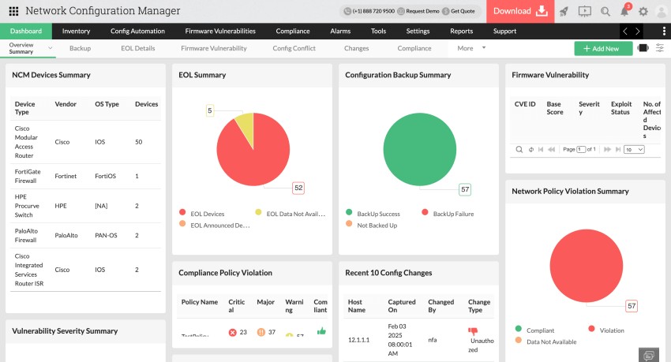Open the Inventory menu
Viewport: 671px width, 362px height.
(x=76, y=31)
